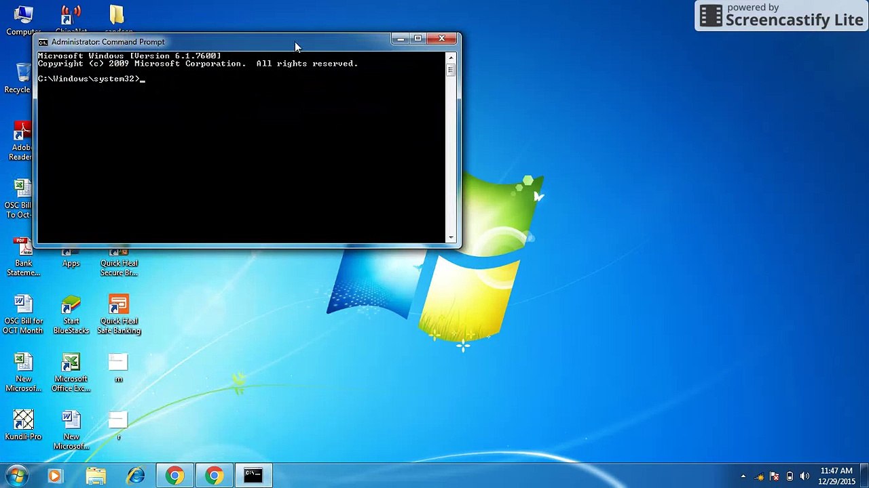Open Windows Explorer from the taskbar

[x=96, y=476]
